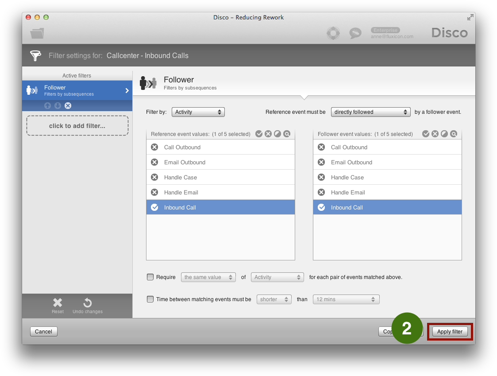This screenshot has height=376, width=497.
Task: Click the Cancel button
Action: point(44,331)
